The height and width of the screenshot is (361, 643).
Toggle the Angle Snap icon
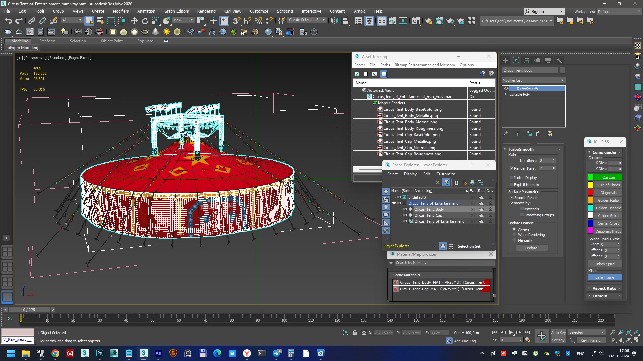point(247,21)
